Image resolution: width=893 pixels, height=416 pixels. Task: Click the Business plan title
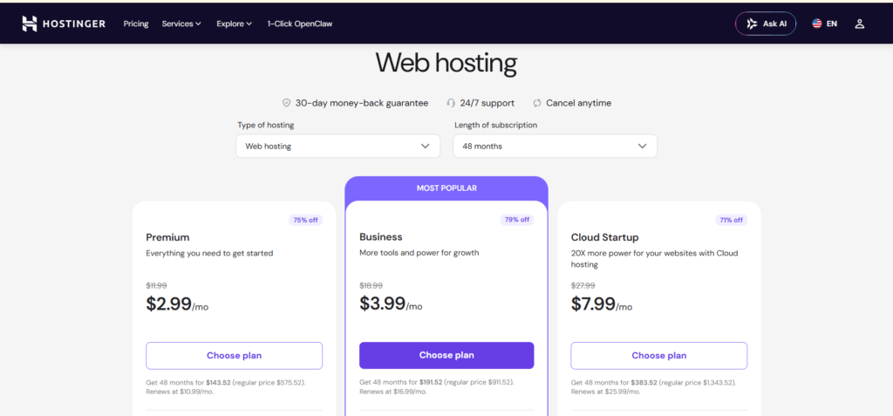(380, 236)
